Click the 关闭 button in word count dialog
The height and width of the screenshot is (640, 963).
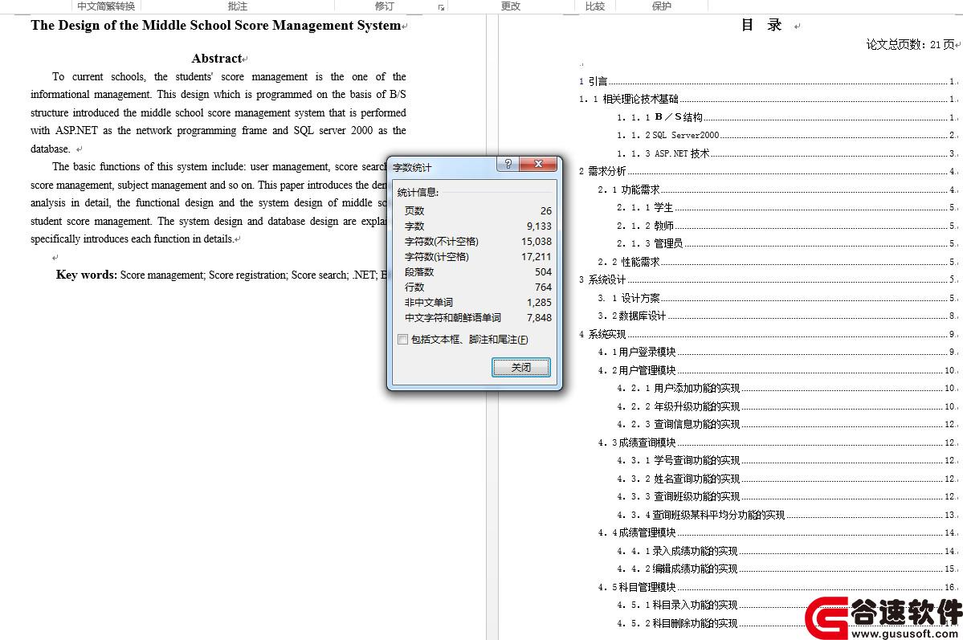[520, 367]
